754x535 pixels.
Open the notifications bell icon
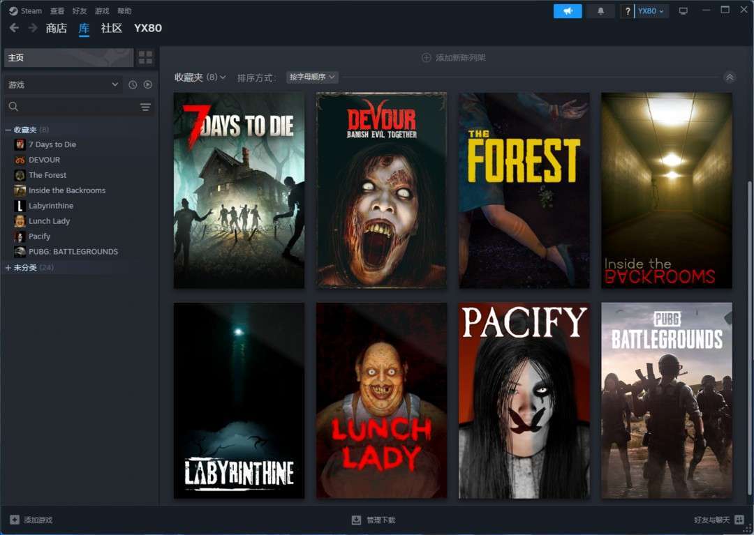(600, 11)
